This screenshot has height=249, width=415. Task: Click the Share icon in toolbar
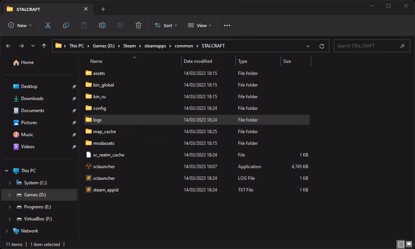pyautogui.click(x=120, y=25)
